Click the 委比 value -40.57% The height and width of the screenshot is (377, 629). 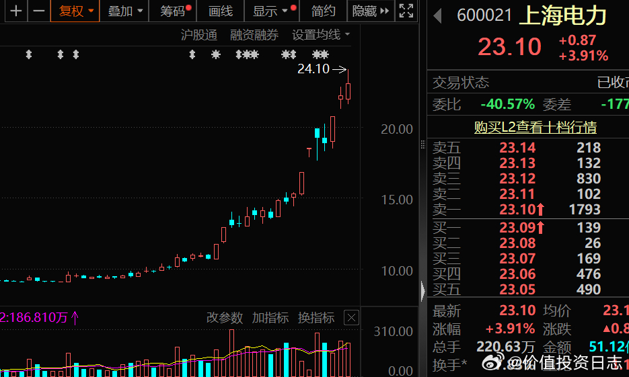coord(508,105)
